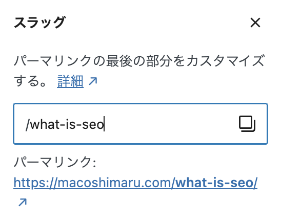Image resolution: width=281 pixels, height=224 pixels.
Task: Click the パーマリンクの最後の部分 description line
Action: [139, 61]
